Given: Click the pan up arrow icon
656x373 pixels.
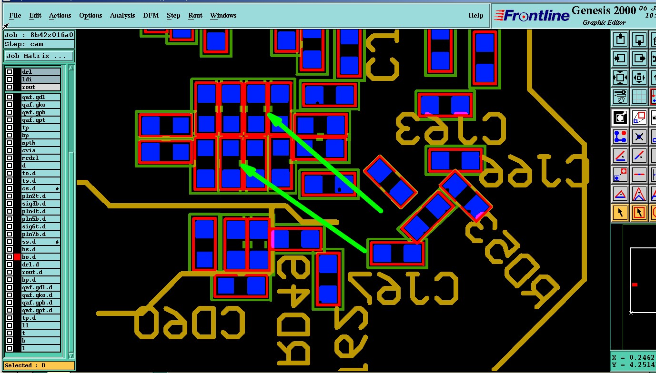Looking at the screenshot, I should coord(620,39).
